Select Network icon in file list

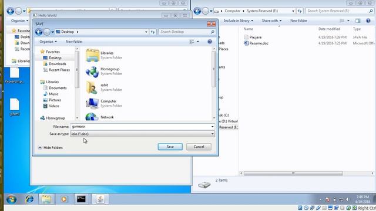tap(92, 117)
